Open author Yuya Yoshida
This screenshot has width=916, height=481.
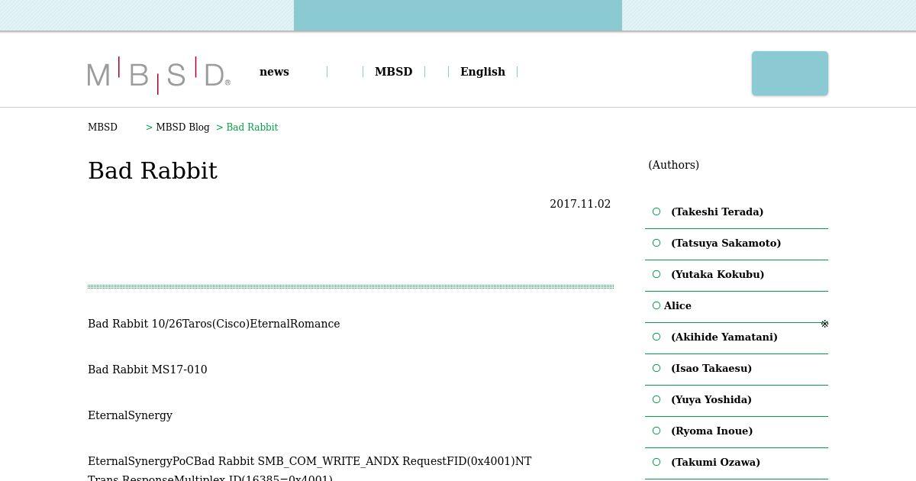pos(711,399)
